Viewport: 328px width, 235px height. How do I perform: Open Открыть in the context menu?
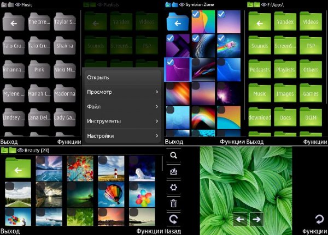122,77
